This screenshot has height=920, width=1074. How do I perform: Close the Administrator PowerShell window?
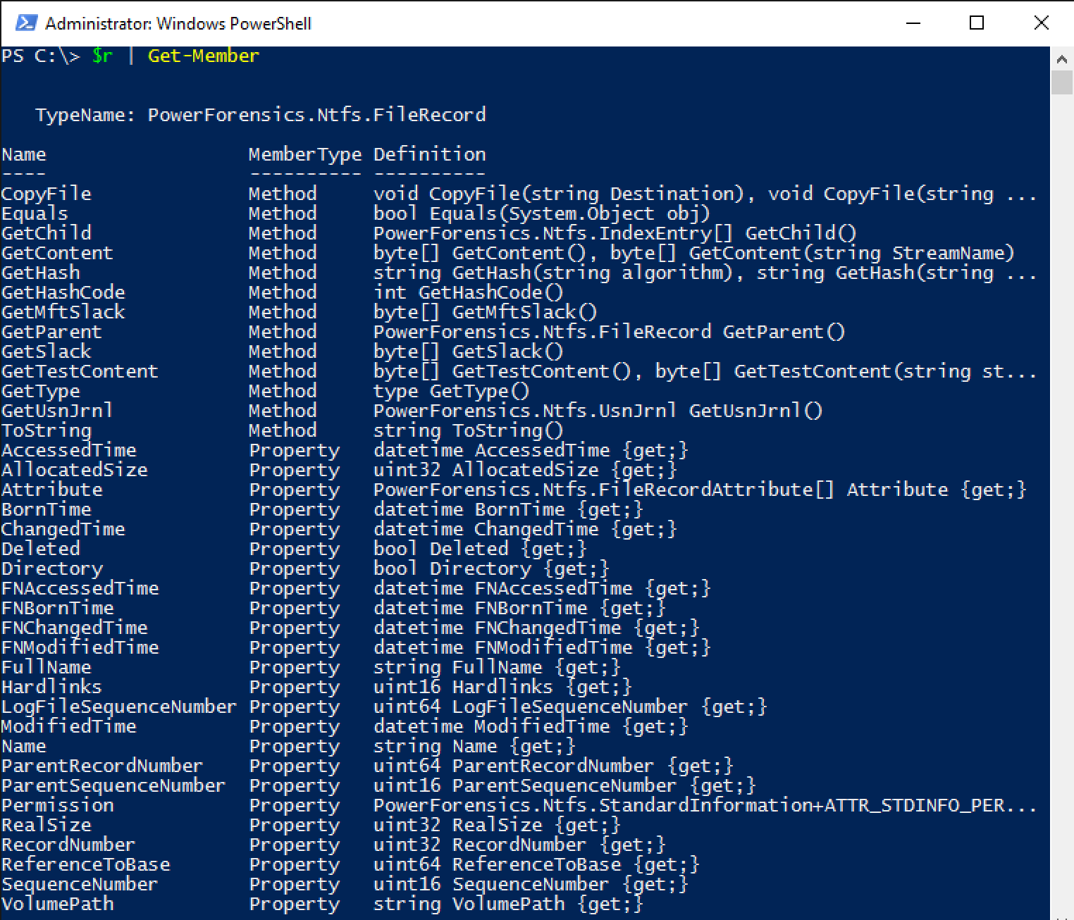tap(1041, 23)
